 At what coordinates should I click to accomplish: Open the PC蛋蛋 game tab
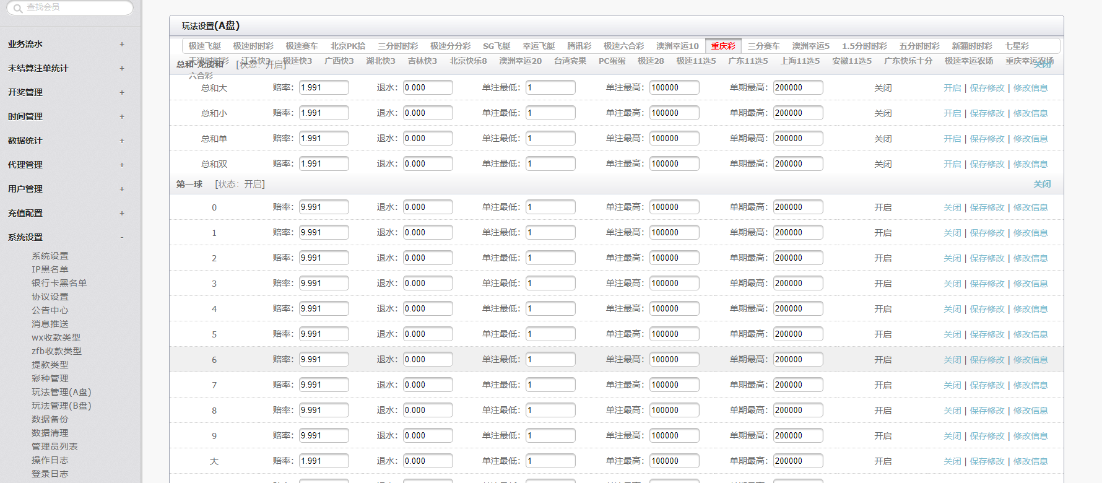tap(612, 61)
